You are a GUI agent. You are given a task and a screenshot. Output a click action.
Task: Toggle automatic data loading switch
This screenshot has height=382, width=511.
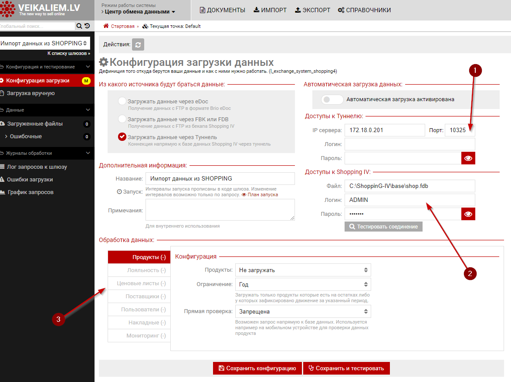332,99
